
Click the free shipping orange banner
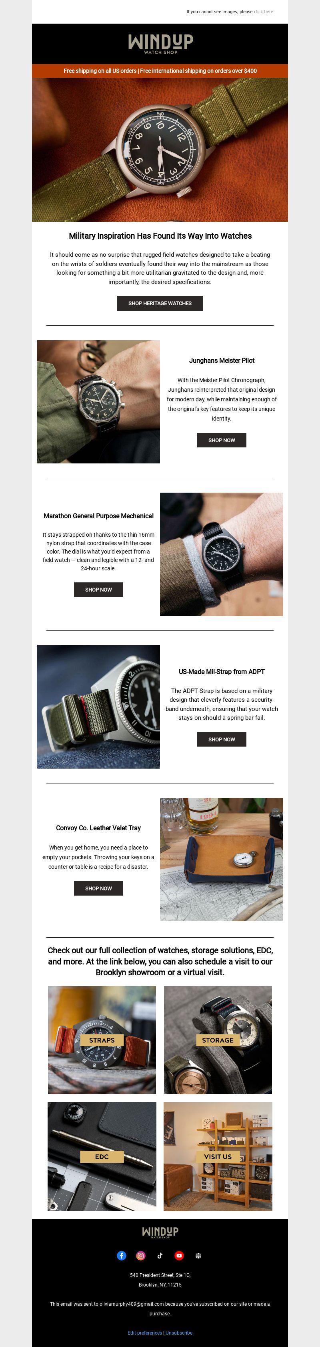coord(160,71)
